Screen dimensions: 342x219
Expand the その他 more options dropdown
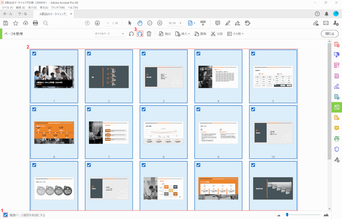point(235,34)
